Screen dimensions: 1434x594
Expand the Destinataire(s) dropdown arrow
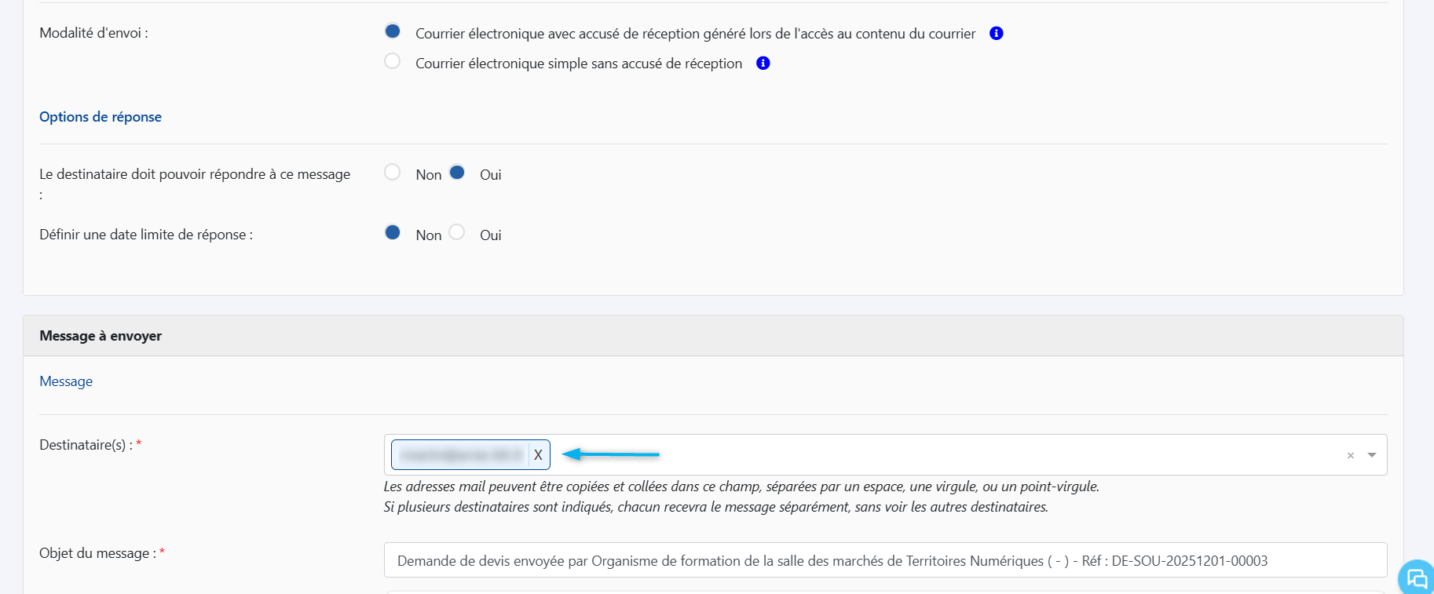pyautogui.click(x=1371, y=455)
